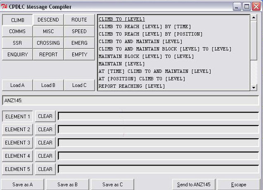Open the ROUTE message category

pos(79,20)
